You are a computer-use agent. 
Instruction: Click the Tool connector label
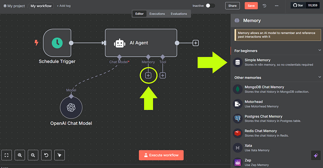(163, 62)
